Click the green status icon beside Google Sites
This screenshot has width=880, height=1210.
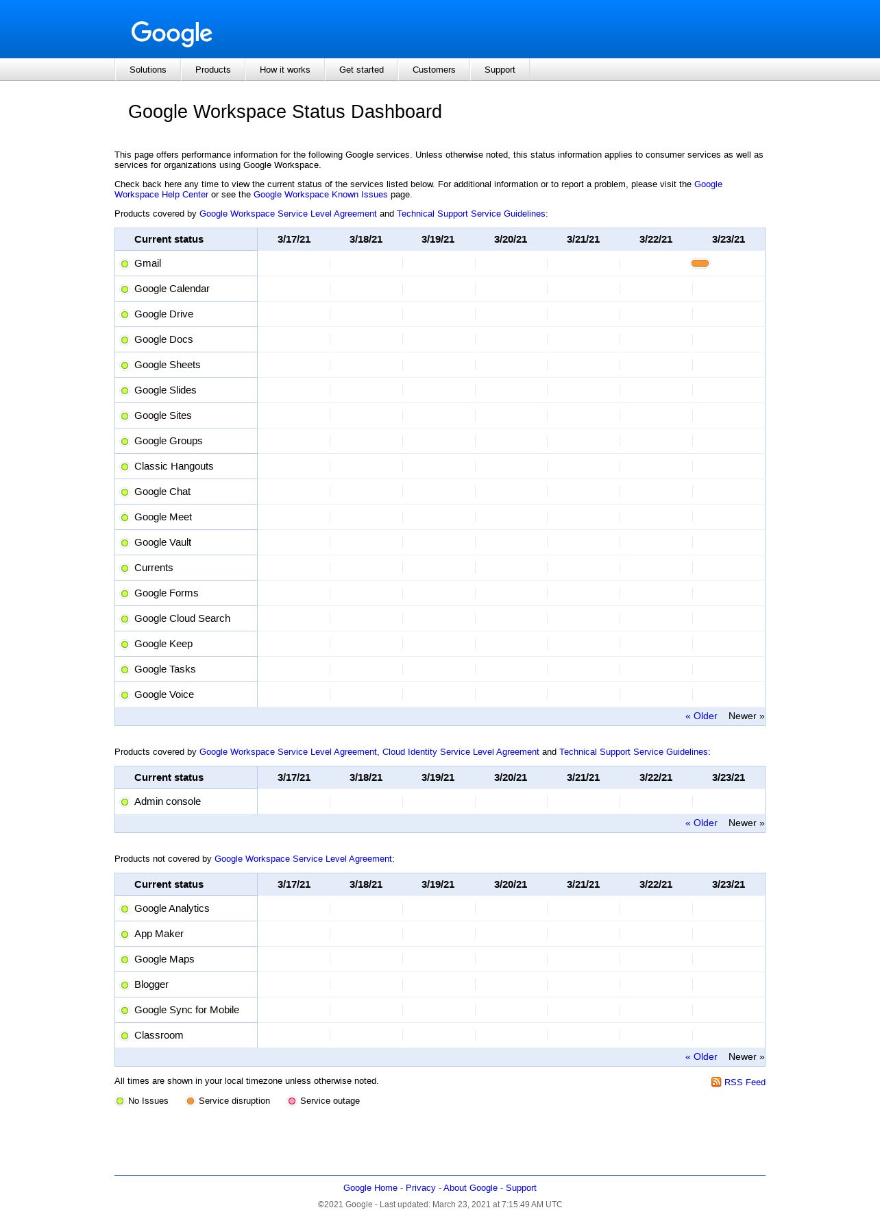125,416
